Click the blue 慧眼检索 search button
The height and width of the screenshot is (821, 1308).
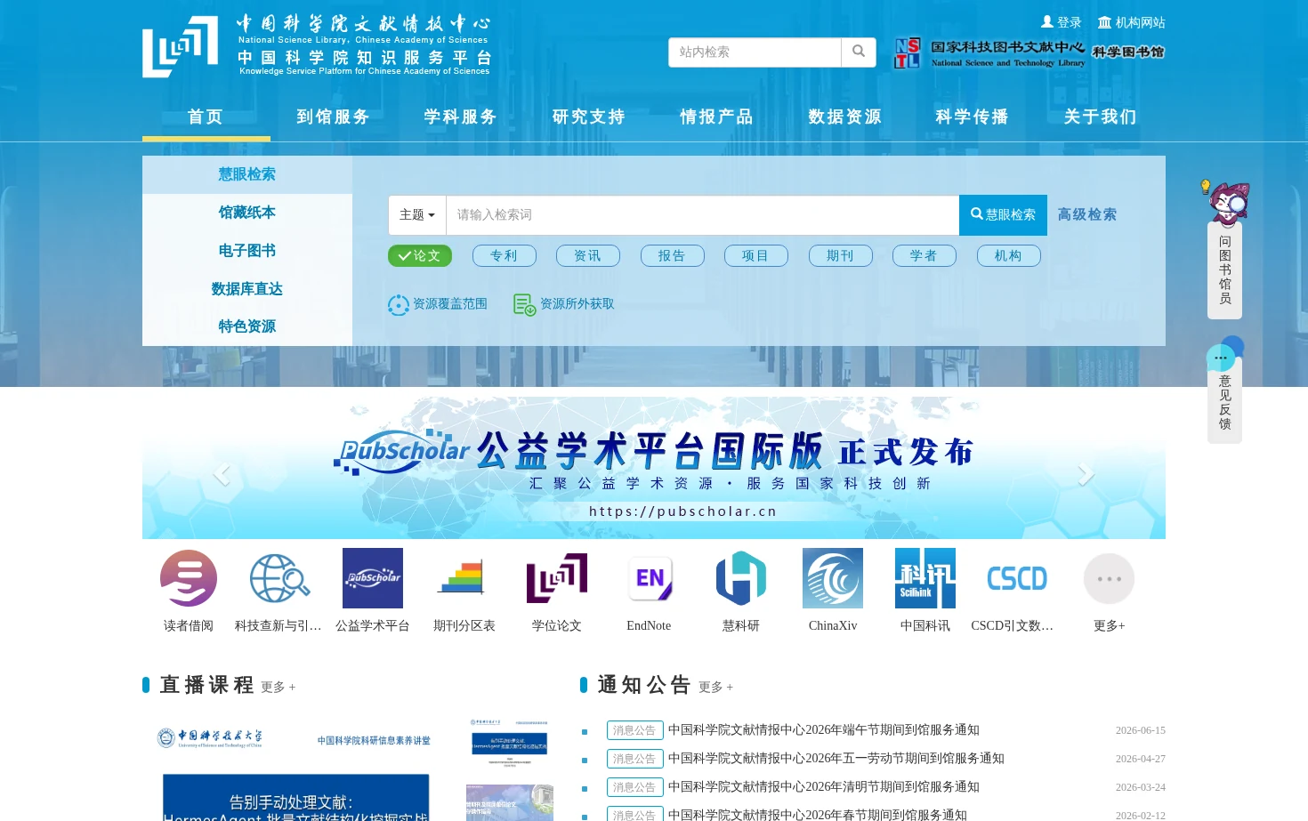click(x=1003, y=215)
